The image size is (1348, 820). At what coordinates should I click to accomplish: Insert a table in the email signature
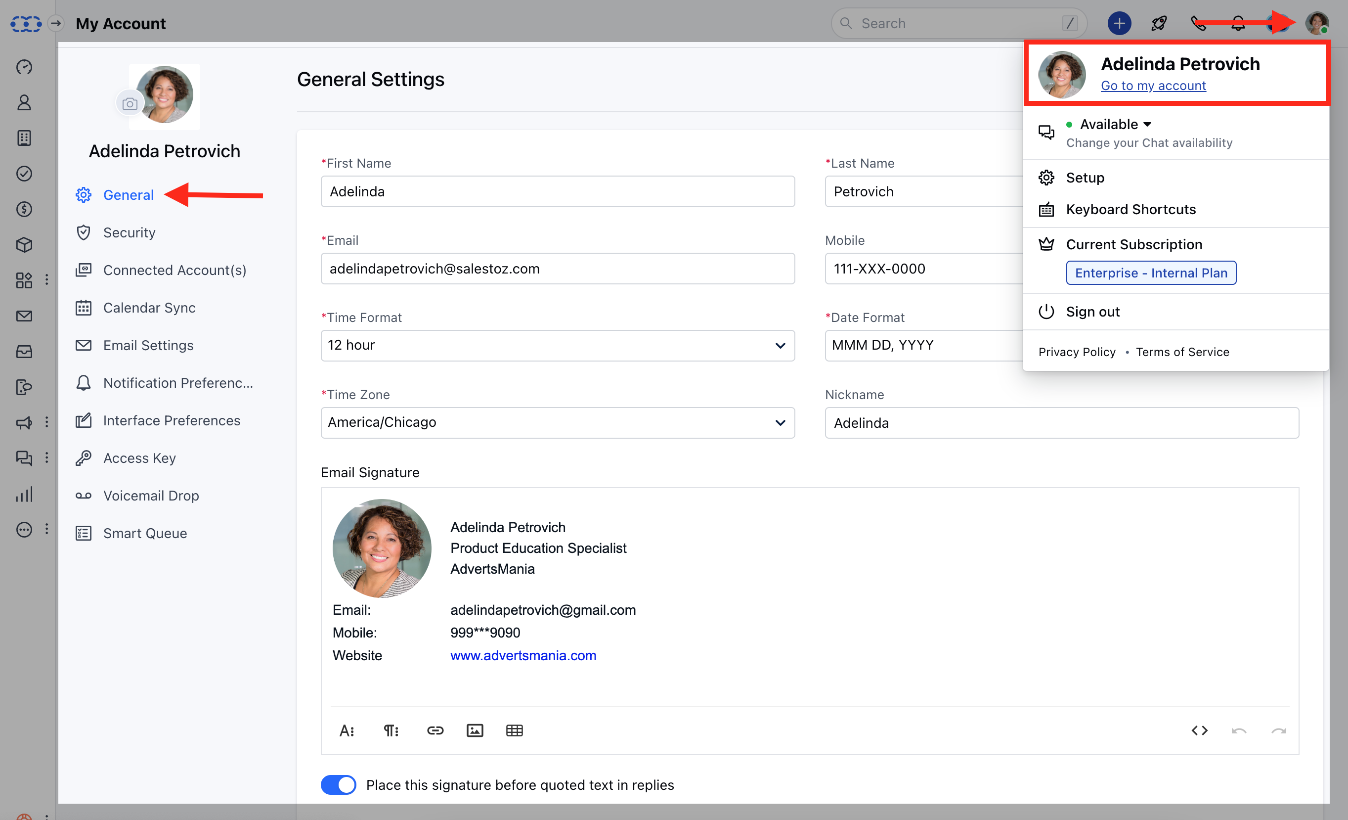[514, 730]
